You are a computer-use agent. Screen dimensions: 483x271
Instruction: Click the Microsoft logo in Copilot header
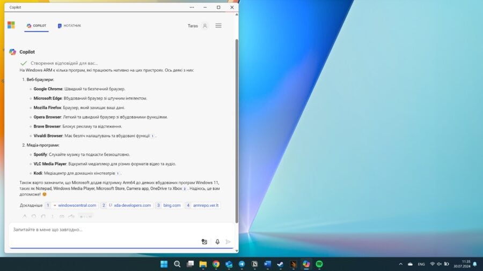coord(11,25)
